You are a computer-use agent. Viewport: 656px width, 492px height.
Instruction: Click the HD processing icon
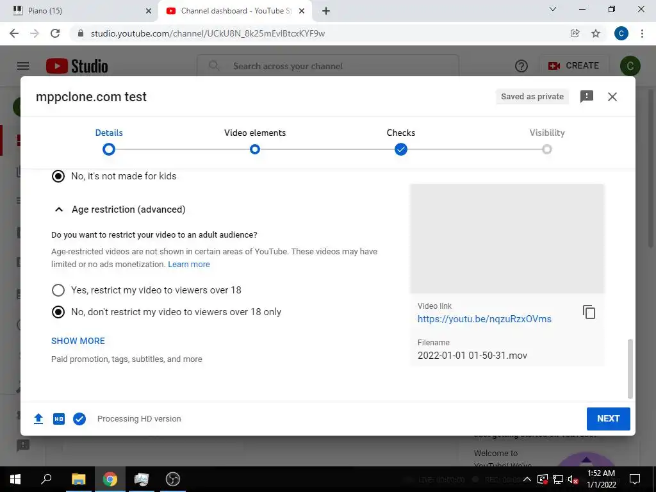pyautogui.click(x=59, y=418)
